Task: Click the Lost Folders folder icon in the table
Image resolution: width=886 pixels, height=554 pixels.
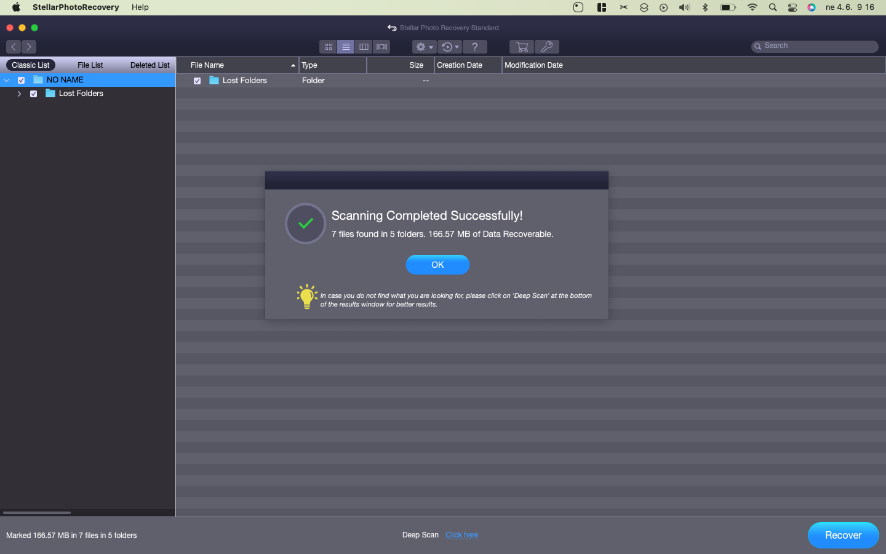Action: tap(214, 80)
